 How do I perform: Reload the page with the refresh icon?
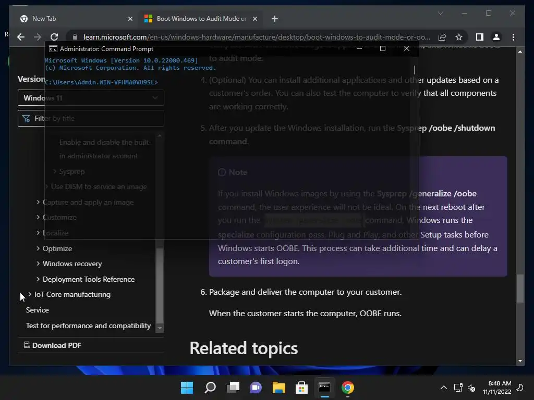pos(54,37)
